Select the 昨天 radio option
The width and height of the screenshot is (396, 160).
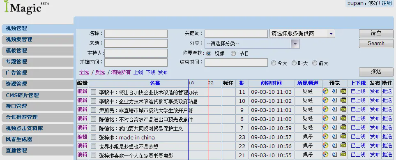tap(294, 63)
